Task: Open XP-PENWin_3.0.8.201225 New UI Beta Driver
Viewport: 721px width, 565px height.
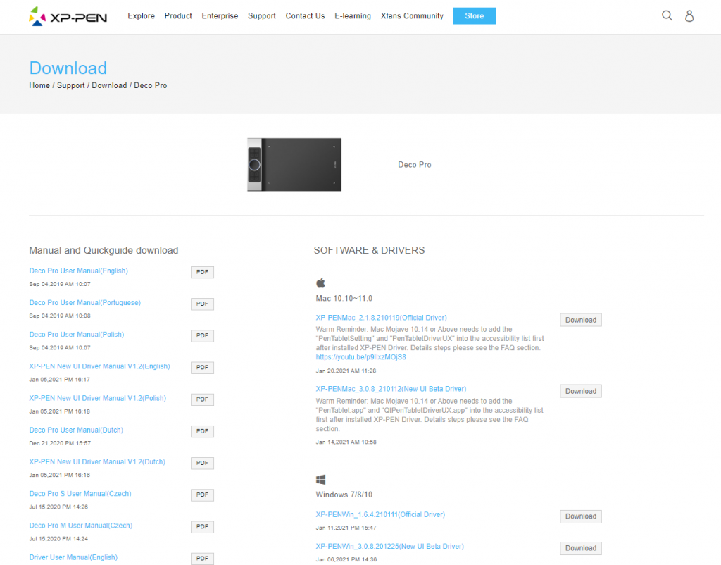Action: [x=390, y=546]
